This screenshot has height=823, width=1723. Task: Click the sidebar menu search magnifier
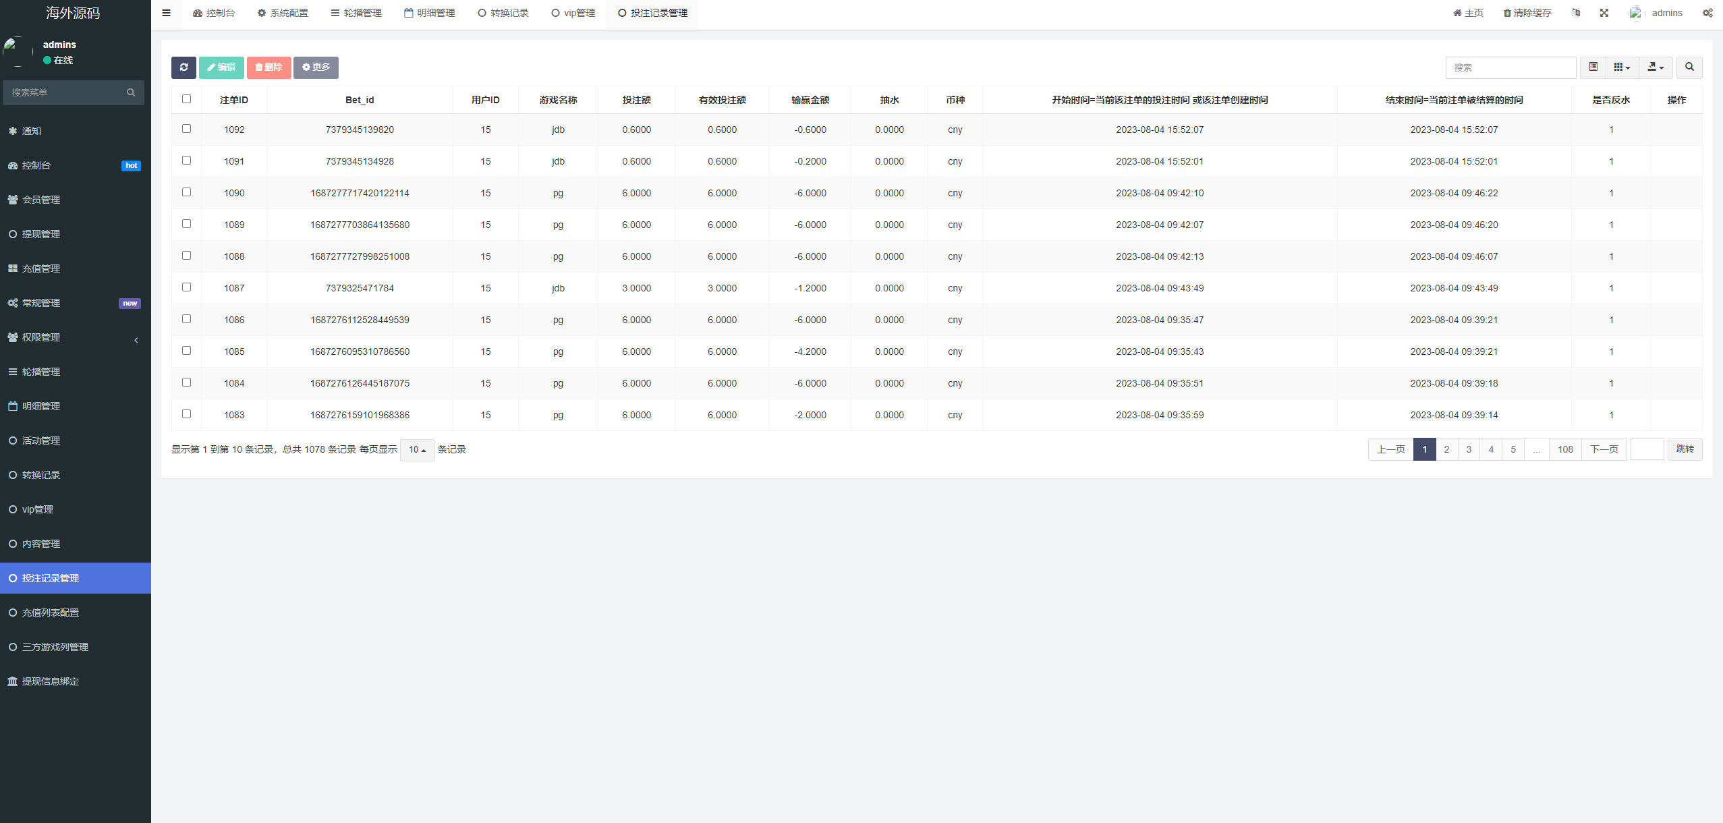click(x=131, y=92)
